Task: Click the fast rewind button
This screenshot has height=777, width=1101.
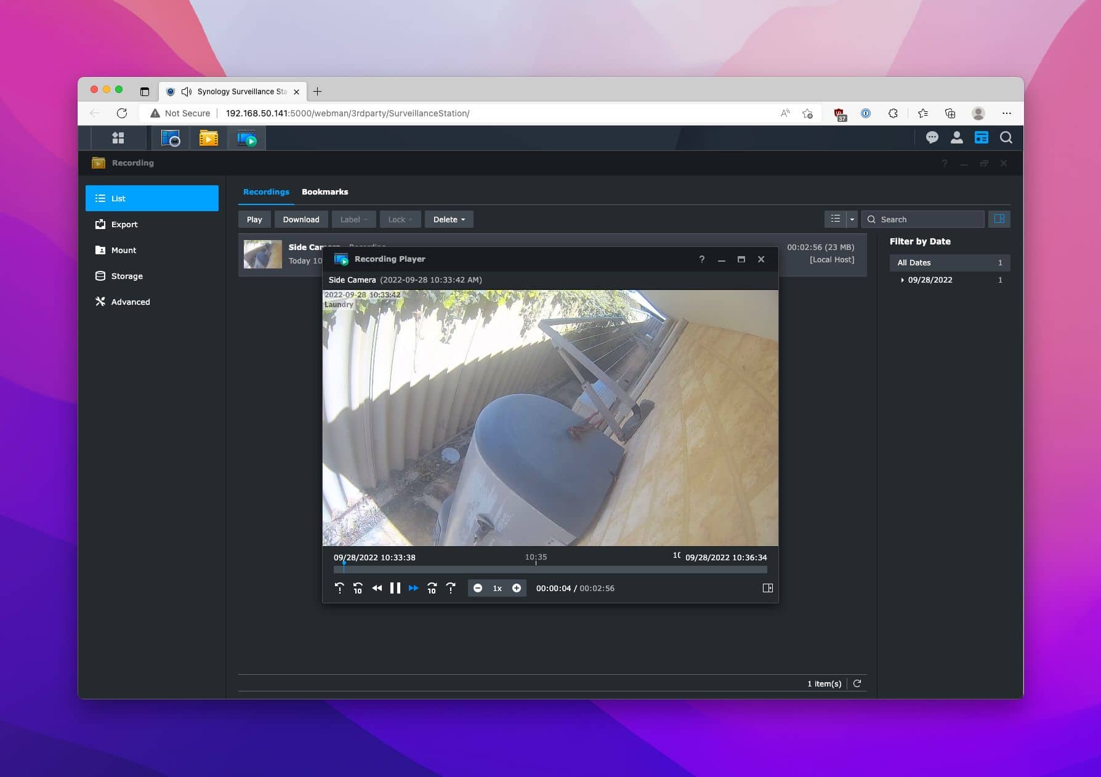Action: [x=377, y=588]
